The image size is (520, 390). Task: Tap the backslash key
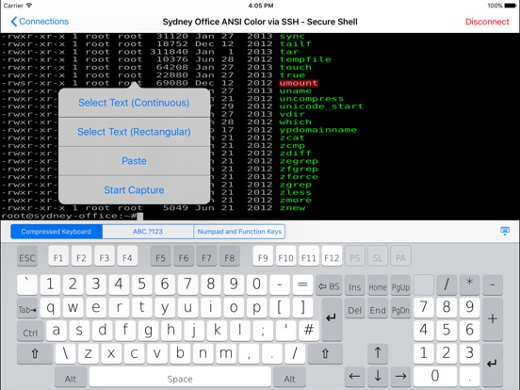(65, 353)
